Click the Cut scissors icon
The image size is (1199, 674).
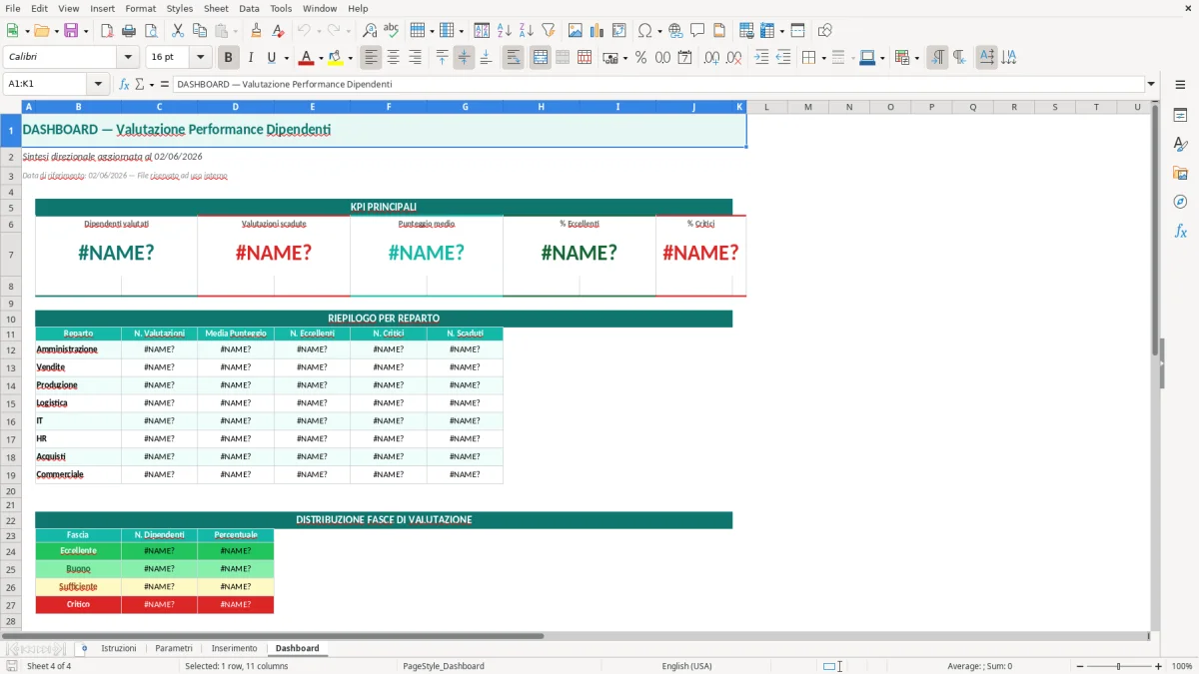178,31
